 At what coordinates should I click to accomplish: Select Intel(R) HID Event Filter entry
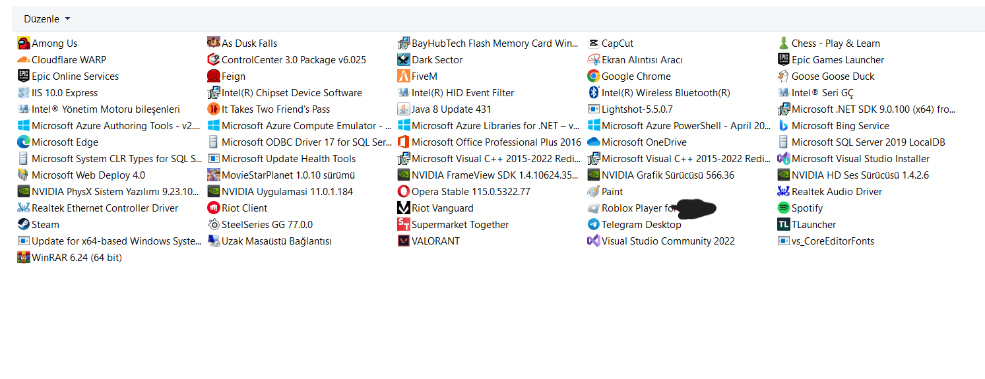click(x=455, y=93)
